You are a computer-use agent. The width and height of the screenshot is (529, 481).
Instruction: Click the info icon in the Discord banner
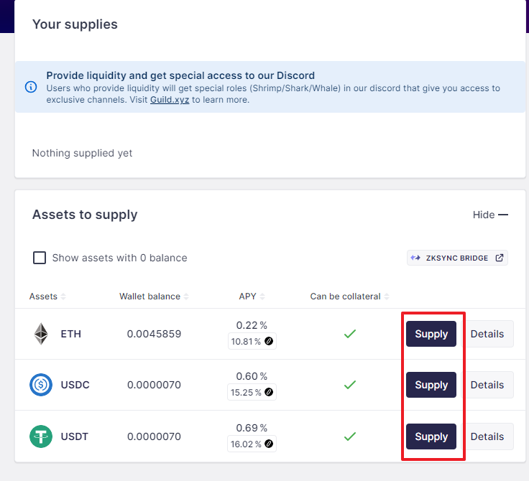pyautogui.click(x=31, y=87)
